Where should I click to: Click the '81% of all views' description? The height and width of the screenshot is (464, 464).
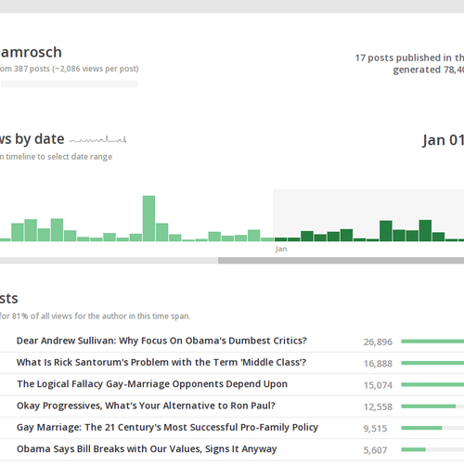tap(95, 316)
